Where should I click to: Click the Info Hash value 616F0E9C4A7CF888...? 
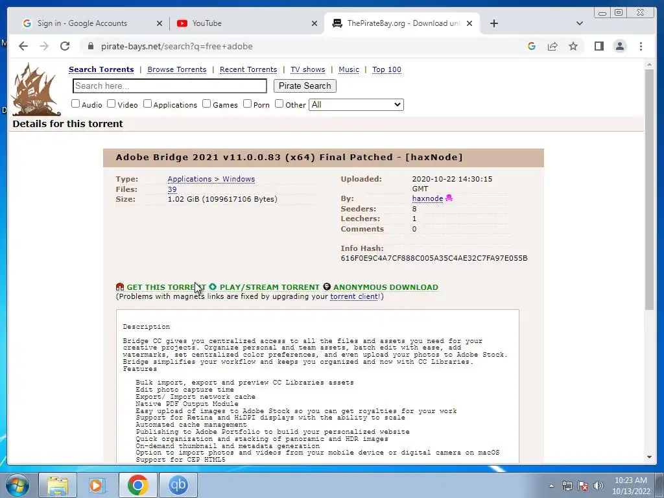(x=434, y=258)
